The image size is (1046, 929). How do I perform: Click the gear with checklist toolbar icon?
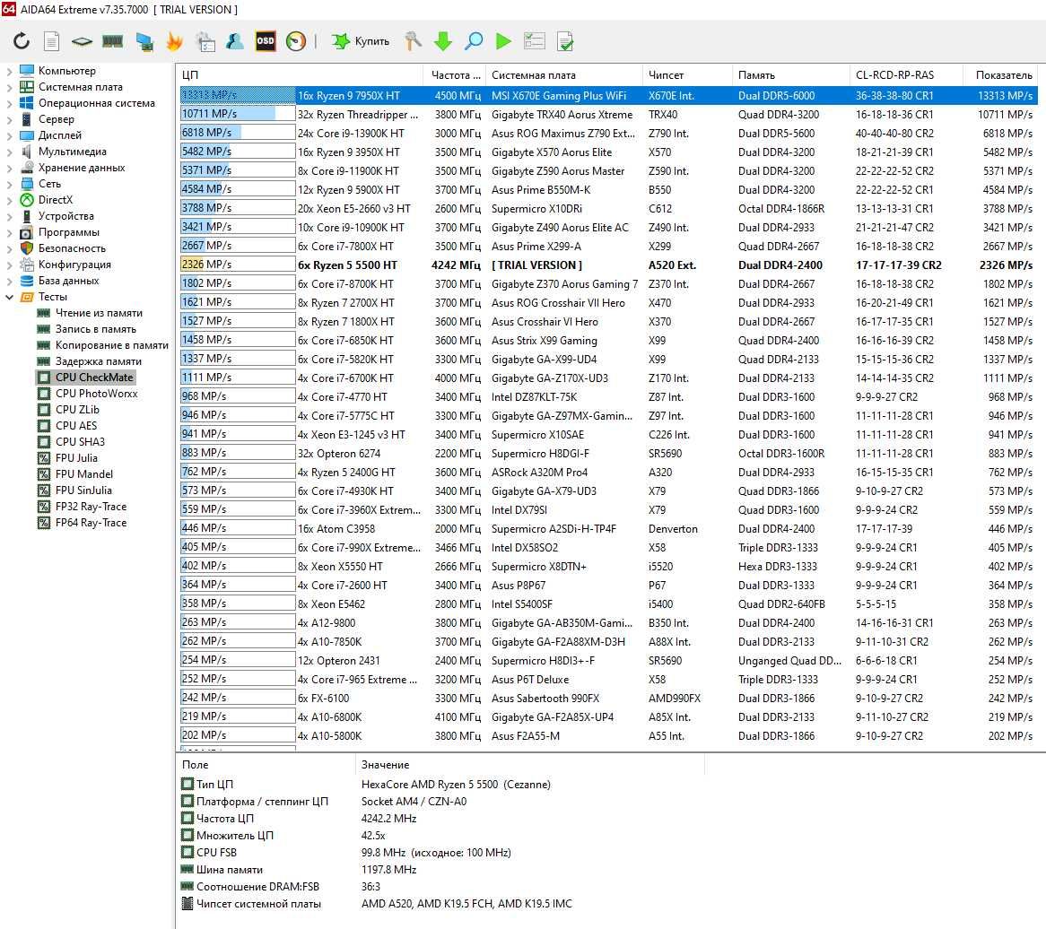point(205,41)
